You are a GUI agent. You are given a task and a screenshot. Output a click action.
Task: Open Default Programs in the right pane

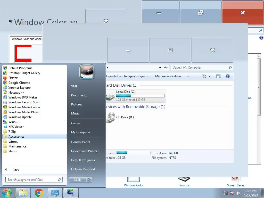[83, 160]
